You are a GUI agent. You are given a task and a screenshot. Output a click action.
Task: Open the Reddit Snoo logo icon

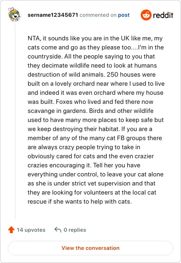point(146,15)
